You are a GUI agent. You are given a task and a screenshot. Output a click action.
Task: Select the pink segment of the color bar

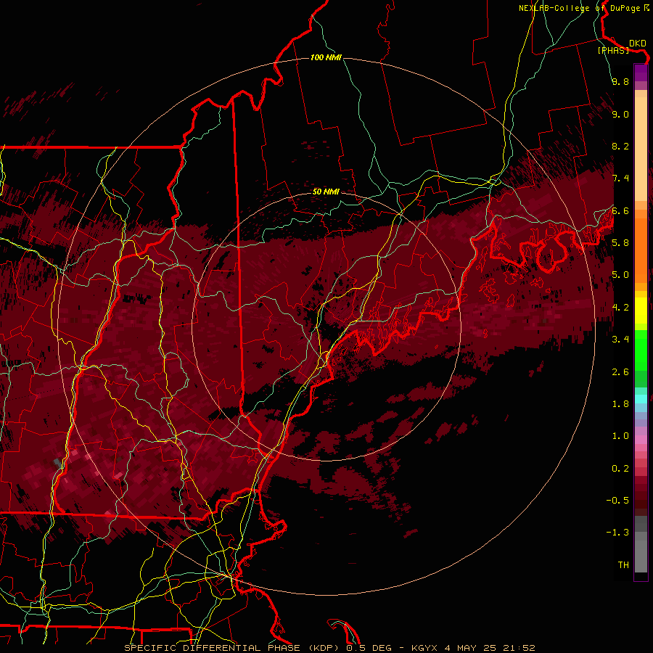click(x=641, y=440)
